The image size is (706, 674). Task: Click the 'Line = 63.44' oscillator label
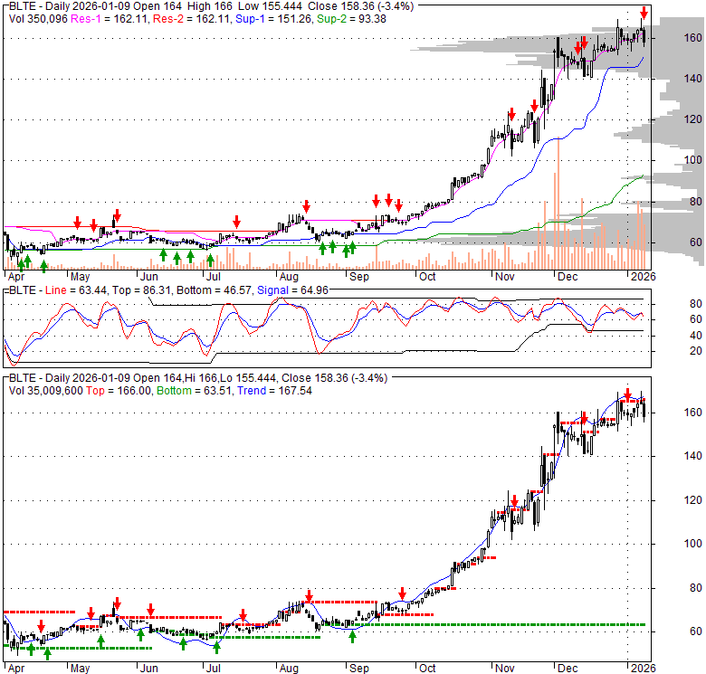[76, 290]
